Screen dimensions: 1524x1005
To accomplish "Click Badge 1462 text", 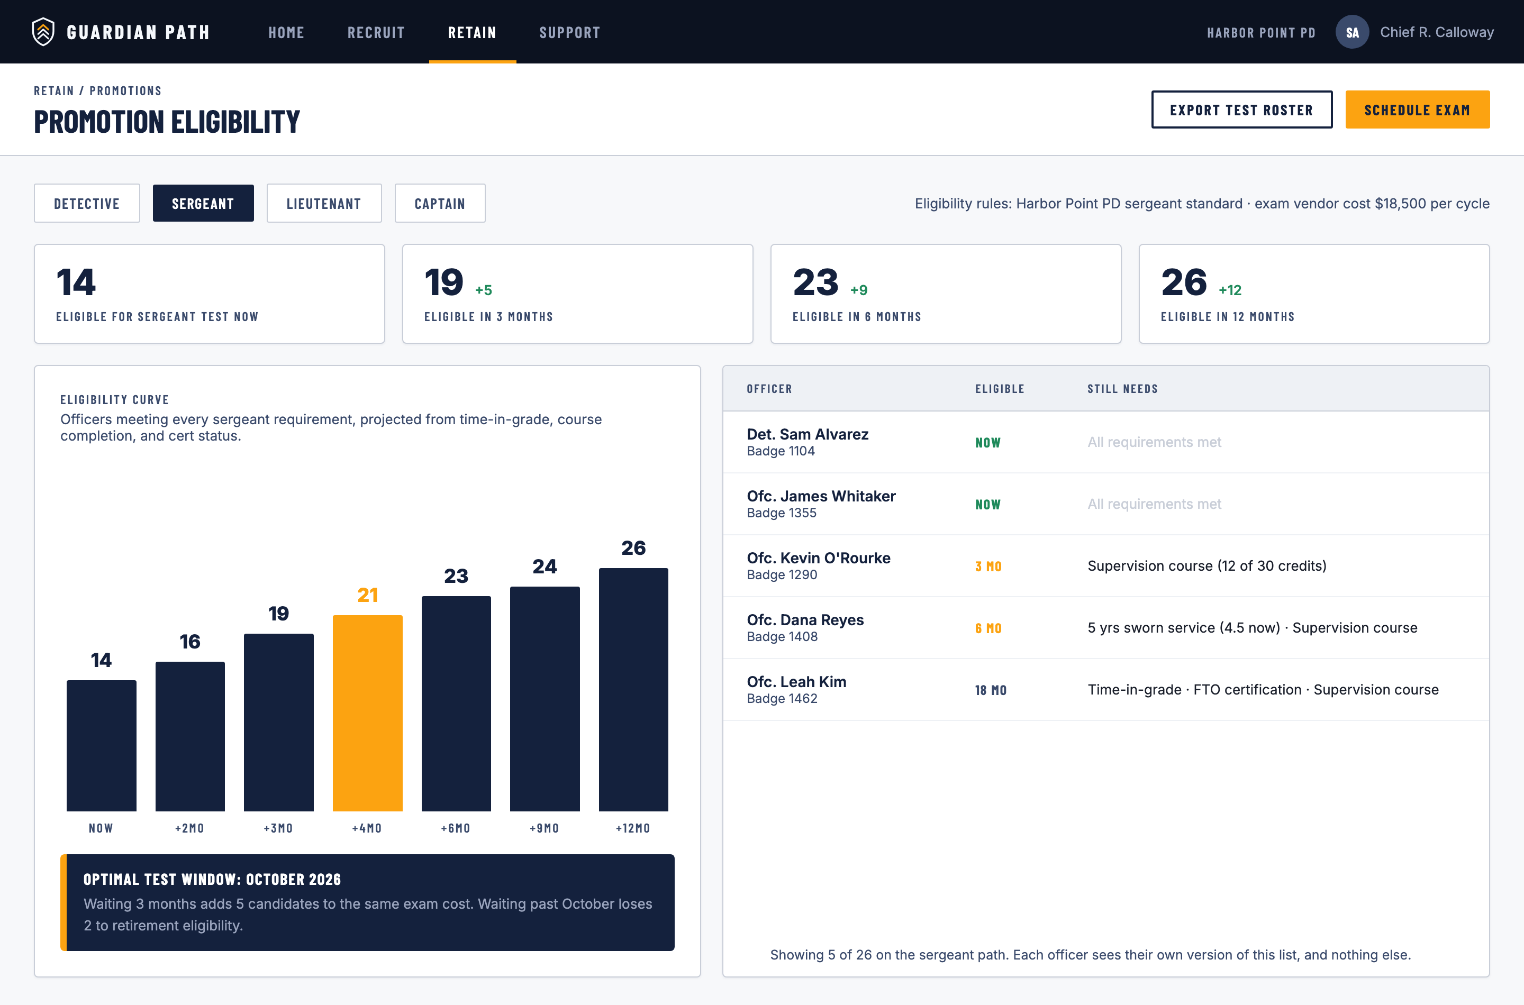I will click(x=782, y=699).
